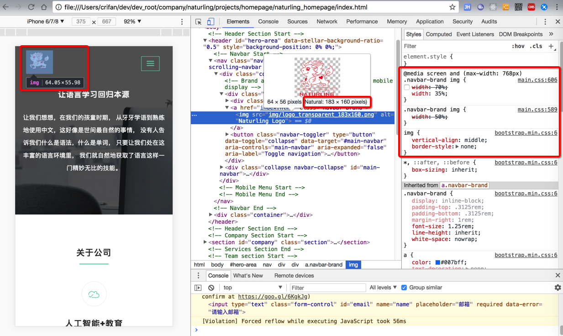Open the blue circular extension icon
The image size is (563, 336).
pyautogui.click(x=544, y=7)
